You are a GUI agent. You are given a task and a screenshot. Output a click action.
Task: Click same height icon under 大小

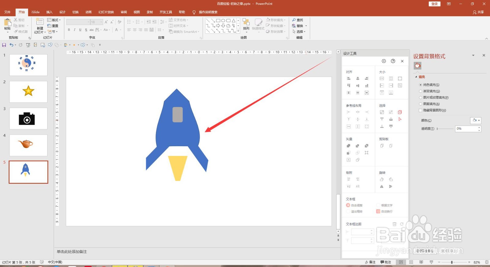pyautogui.click(x=391, y=79)
